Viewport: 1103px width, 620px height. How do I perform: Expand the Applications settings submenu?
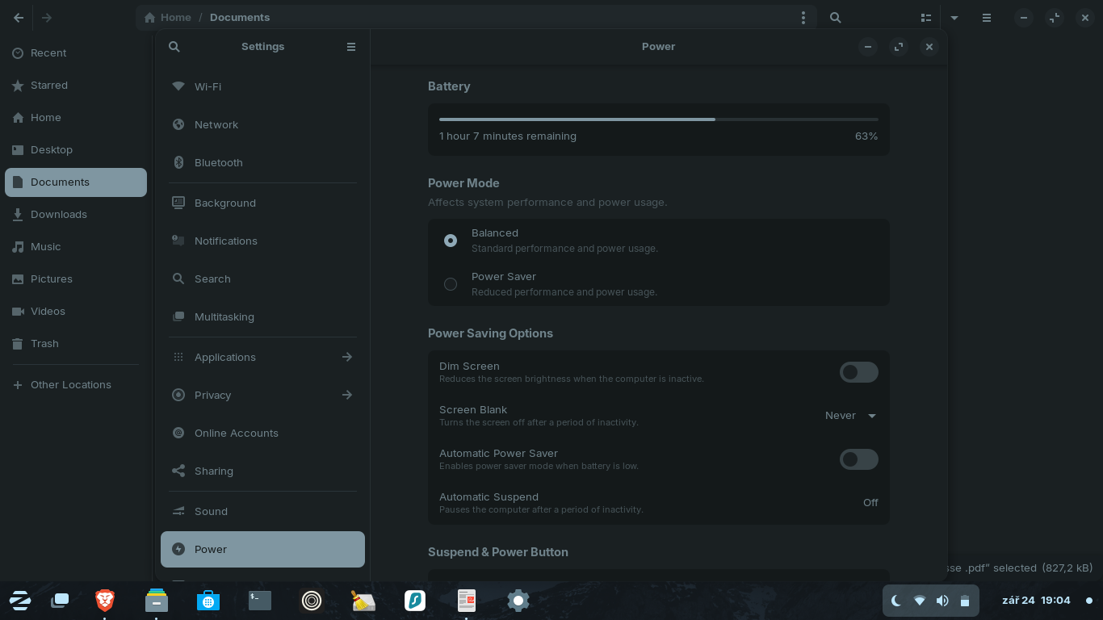click(x=346, y=357)
